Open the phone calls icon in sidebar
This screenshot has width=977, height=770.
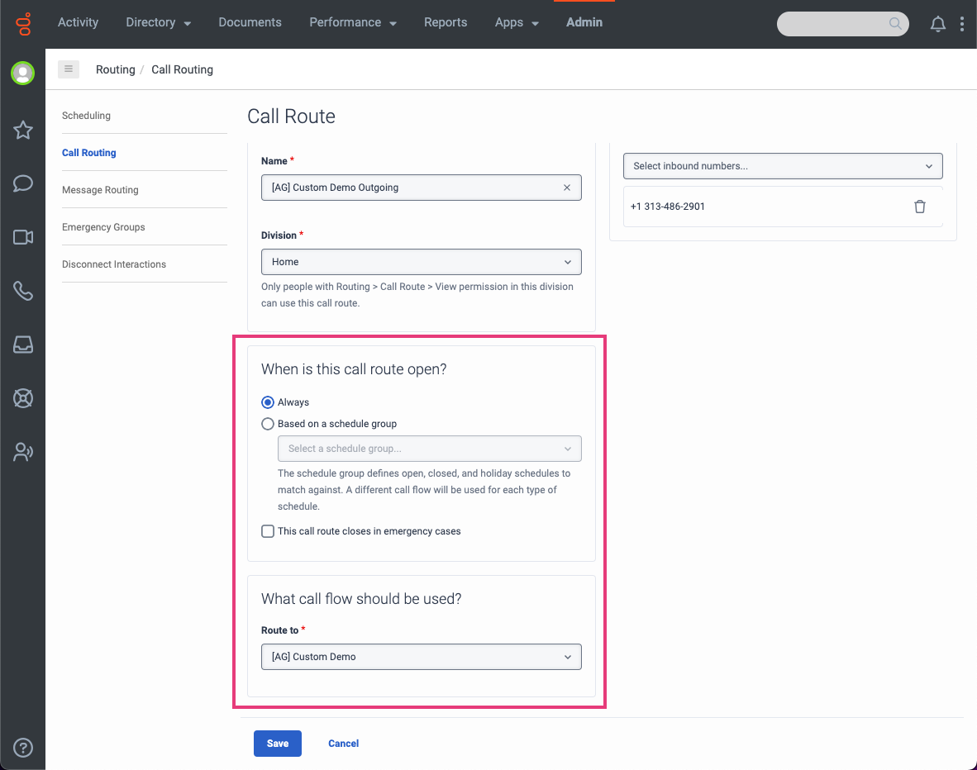click(x=23, y=291)
